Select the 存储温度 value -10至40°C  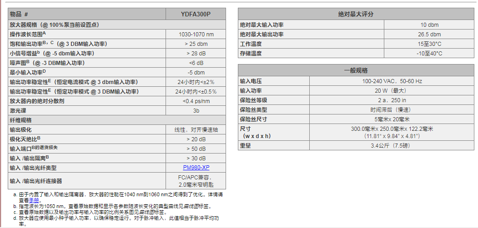tap(429, 53)
